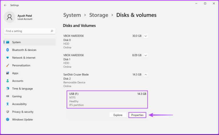Maximize the Settings window
This screenshot has width=219, height=135.
coord(205,3)
